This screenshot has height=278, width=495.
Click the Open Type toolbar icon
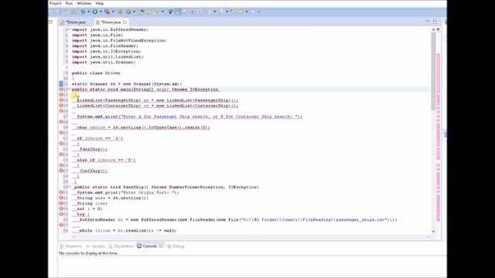tap(142, 12)
